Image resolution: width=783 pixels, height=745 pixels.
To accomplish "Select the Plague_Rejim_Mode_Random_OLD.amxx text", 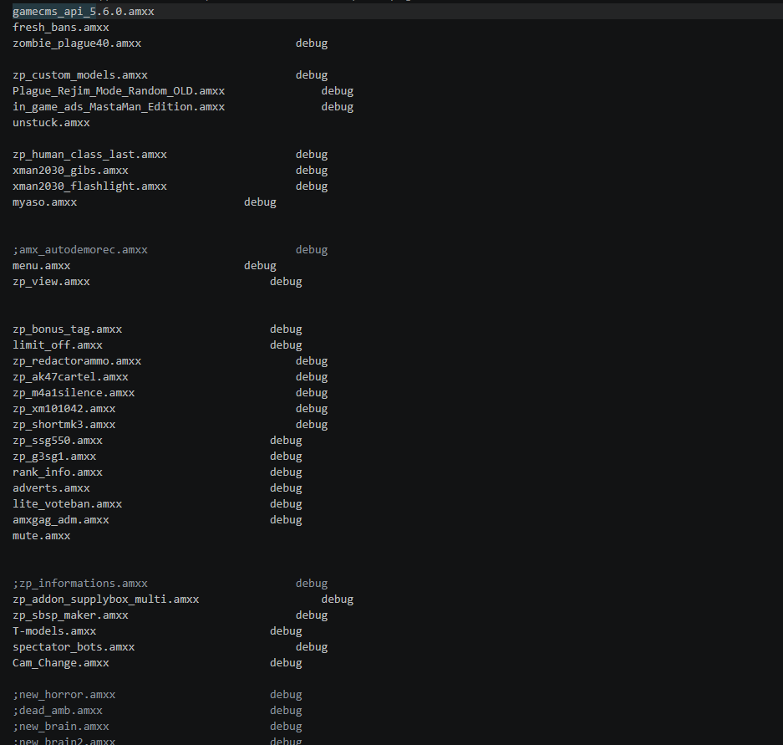I will coord(119,91).
